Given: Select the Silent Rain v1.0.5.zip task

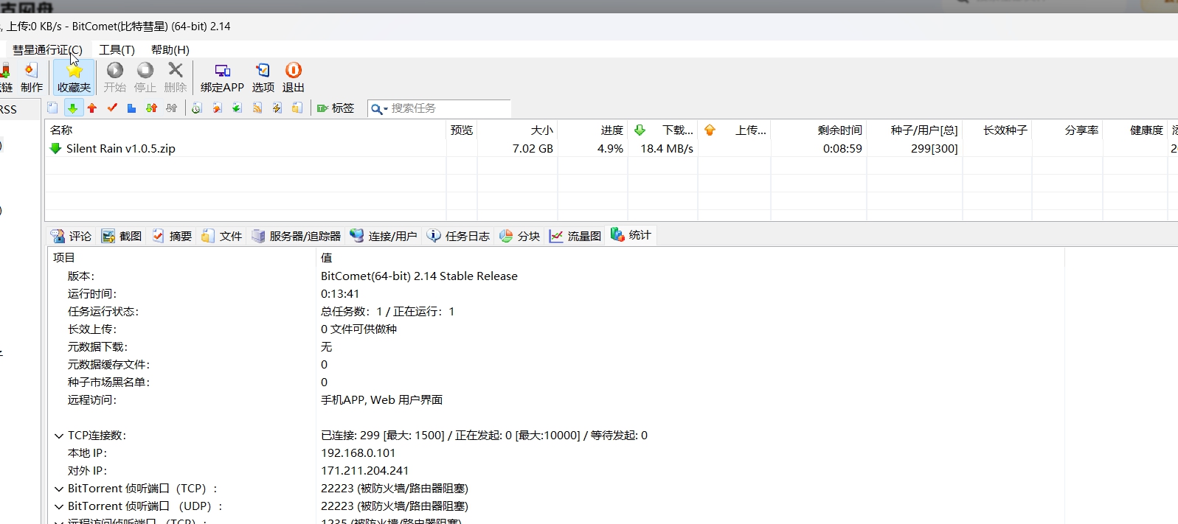Looking at the screenshot, I should point(121,148).
